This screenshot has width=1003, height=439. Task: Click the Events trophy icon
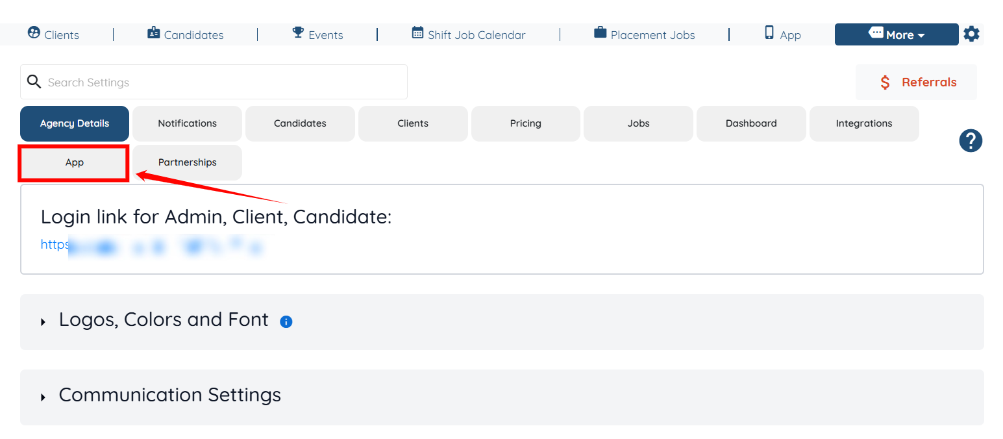(298, 32)
